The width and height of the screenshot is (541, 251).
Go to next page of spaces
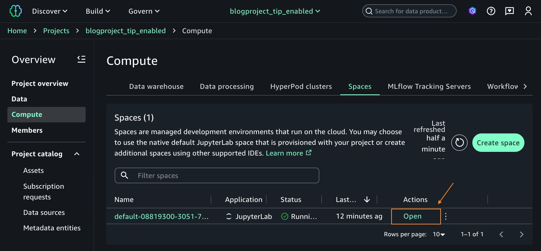(521, 234)
